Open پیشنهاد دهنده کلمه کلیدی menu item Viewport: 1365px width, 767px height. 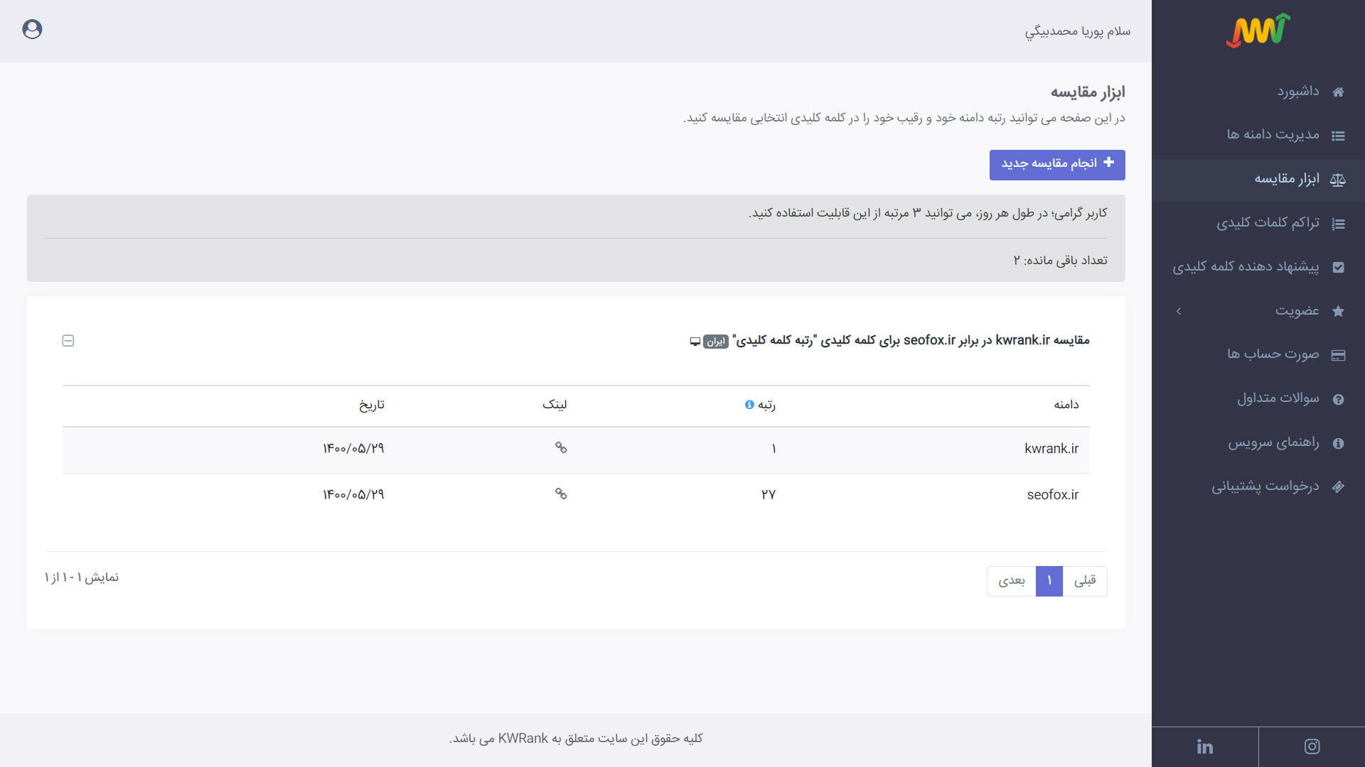1258,267
